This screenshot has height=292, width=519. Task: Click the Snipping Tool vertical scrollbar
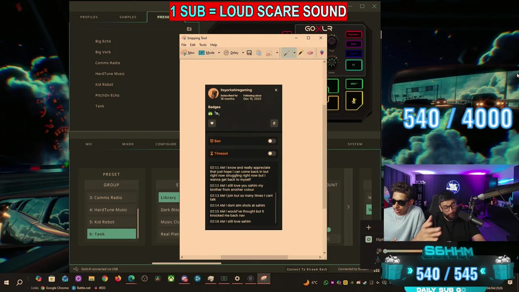pos(324,156)
